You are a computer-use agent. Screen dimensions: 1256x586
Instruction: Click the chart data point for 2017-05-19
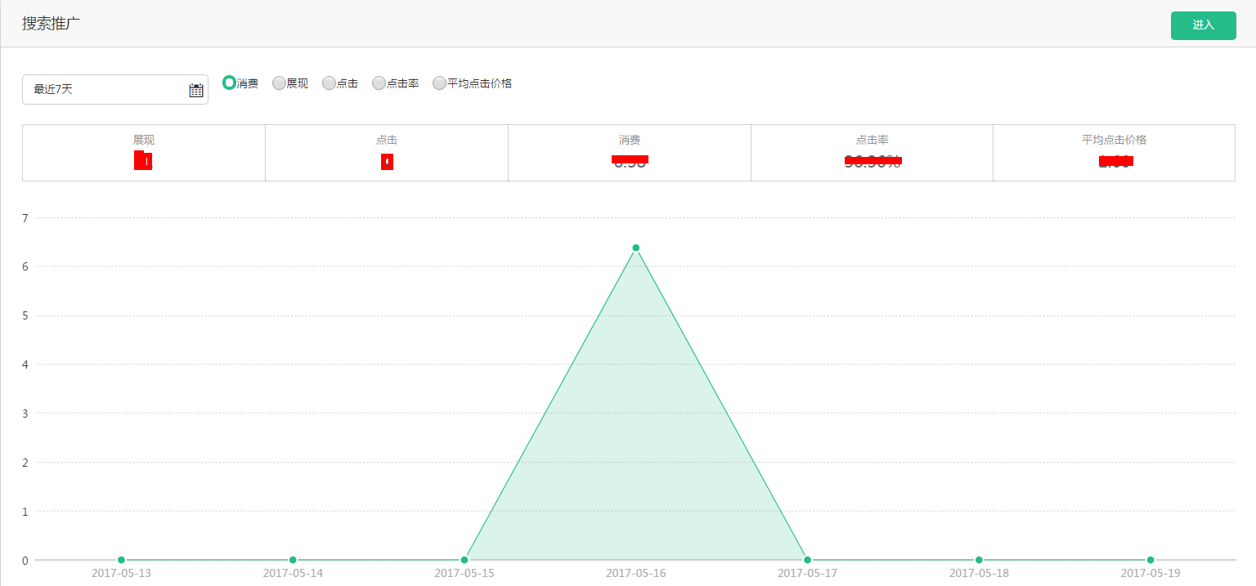coord(1151,560)
